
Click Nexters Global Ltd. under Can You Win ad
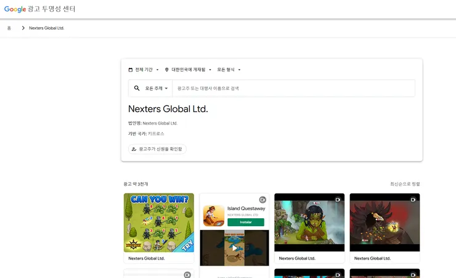(x=147, y=258)
